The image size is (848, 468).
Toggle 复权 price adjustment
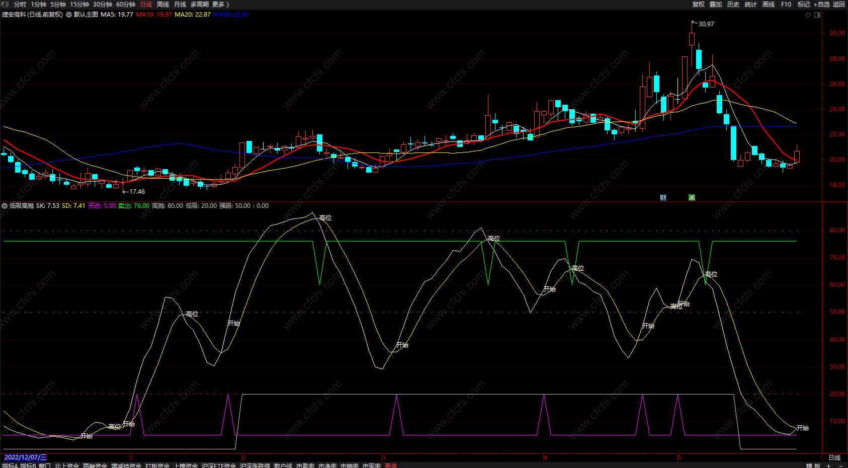pos(699,5)
